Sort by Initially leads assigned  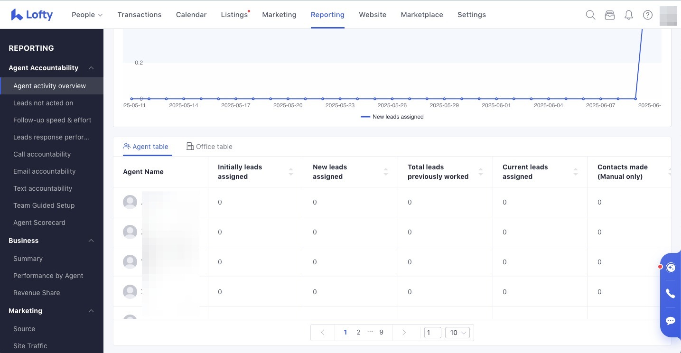[291, 172]
